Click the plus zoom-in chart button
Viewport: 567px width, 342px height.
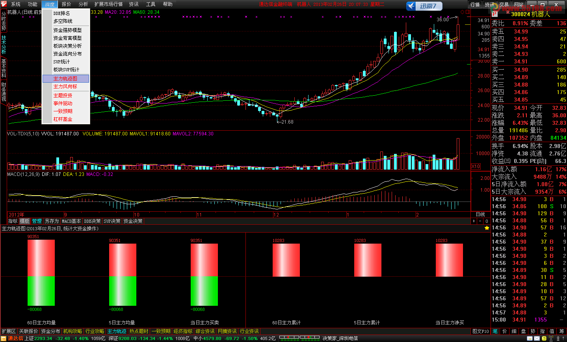click(x=474, y=221)
